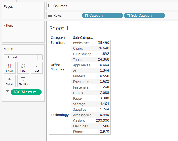The width and height of the screenshot is (178, 141).
Task: Open the Color marks card button
Action: 9,68
